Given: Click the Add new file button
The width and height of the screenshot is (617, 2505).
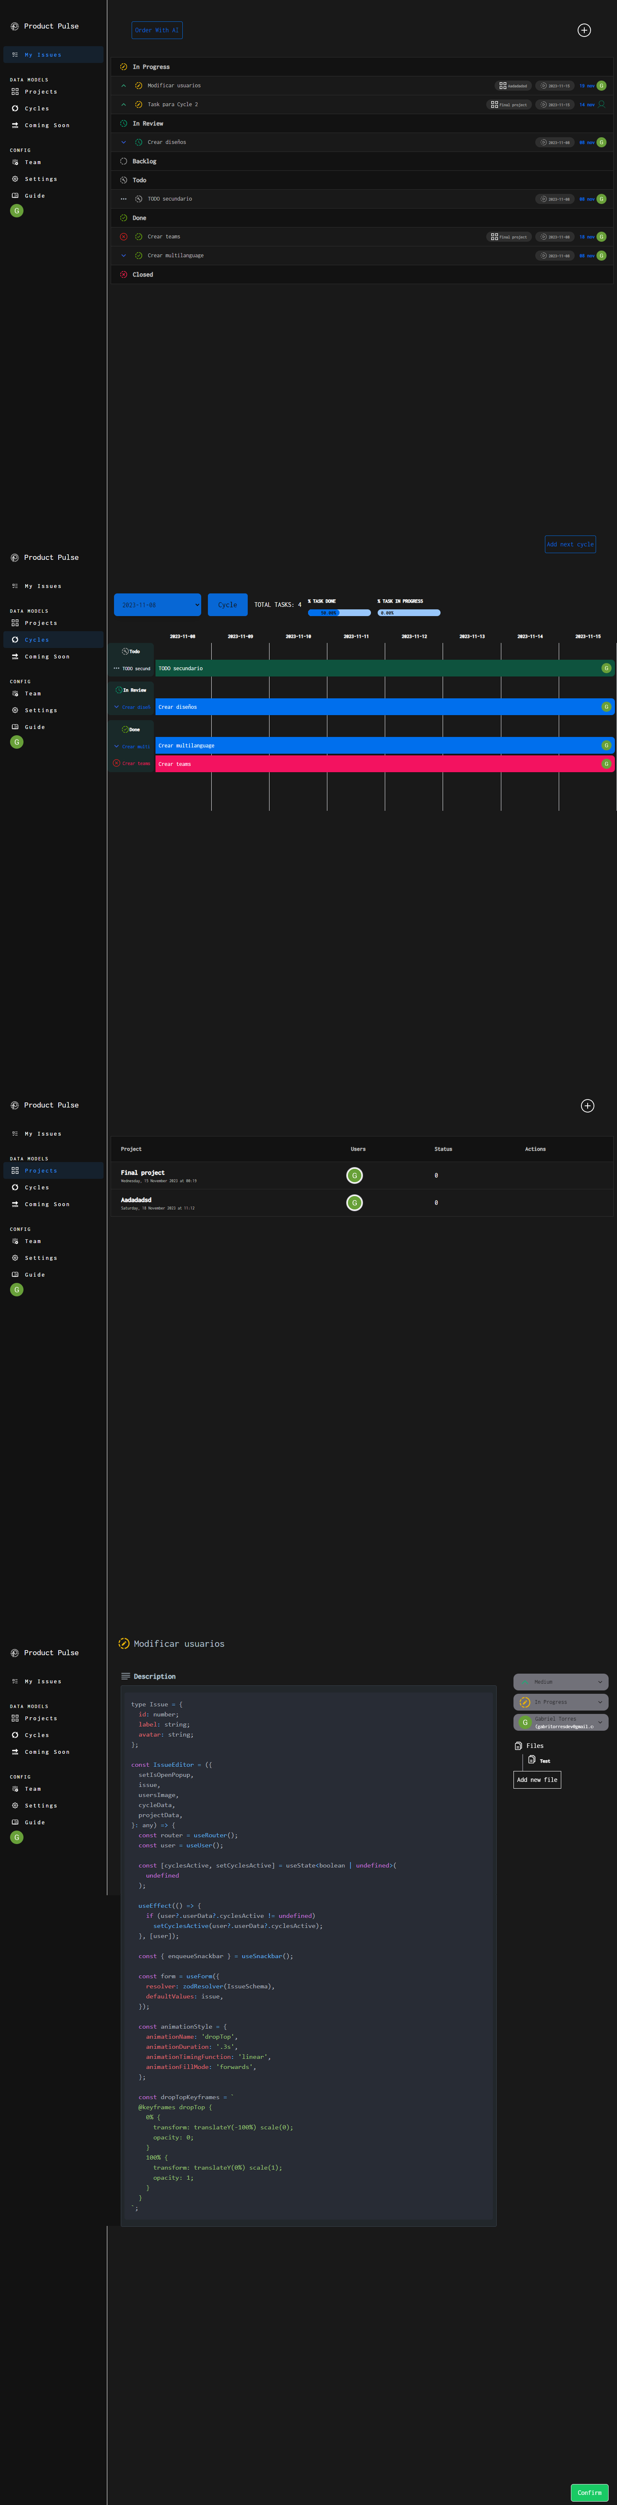Looking at the screenshot, I should [537, 1779].
